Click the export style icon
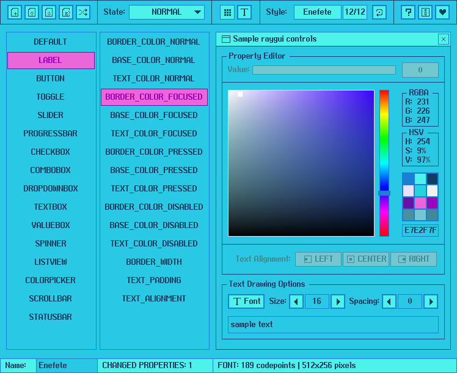Image resolution: width=457 pixels, height=373 pixels. (65, 12)
